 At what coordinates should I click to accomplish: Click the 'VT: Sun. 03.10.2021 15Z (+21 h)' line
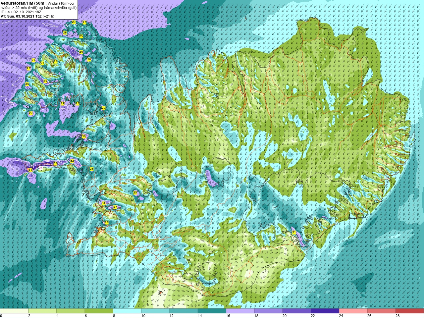(27, 16)
